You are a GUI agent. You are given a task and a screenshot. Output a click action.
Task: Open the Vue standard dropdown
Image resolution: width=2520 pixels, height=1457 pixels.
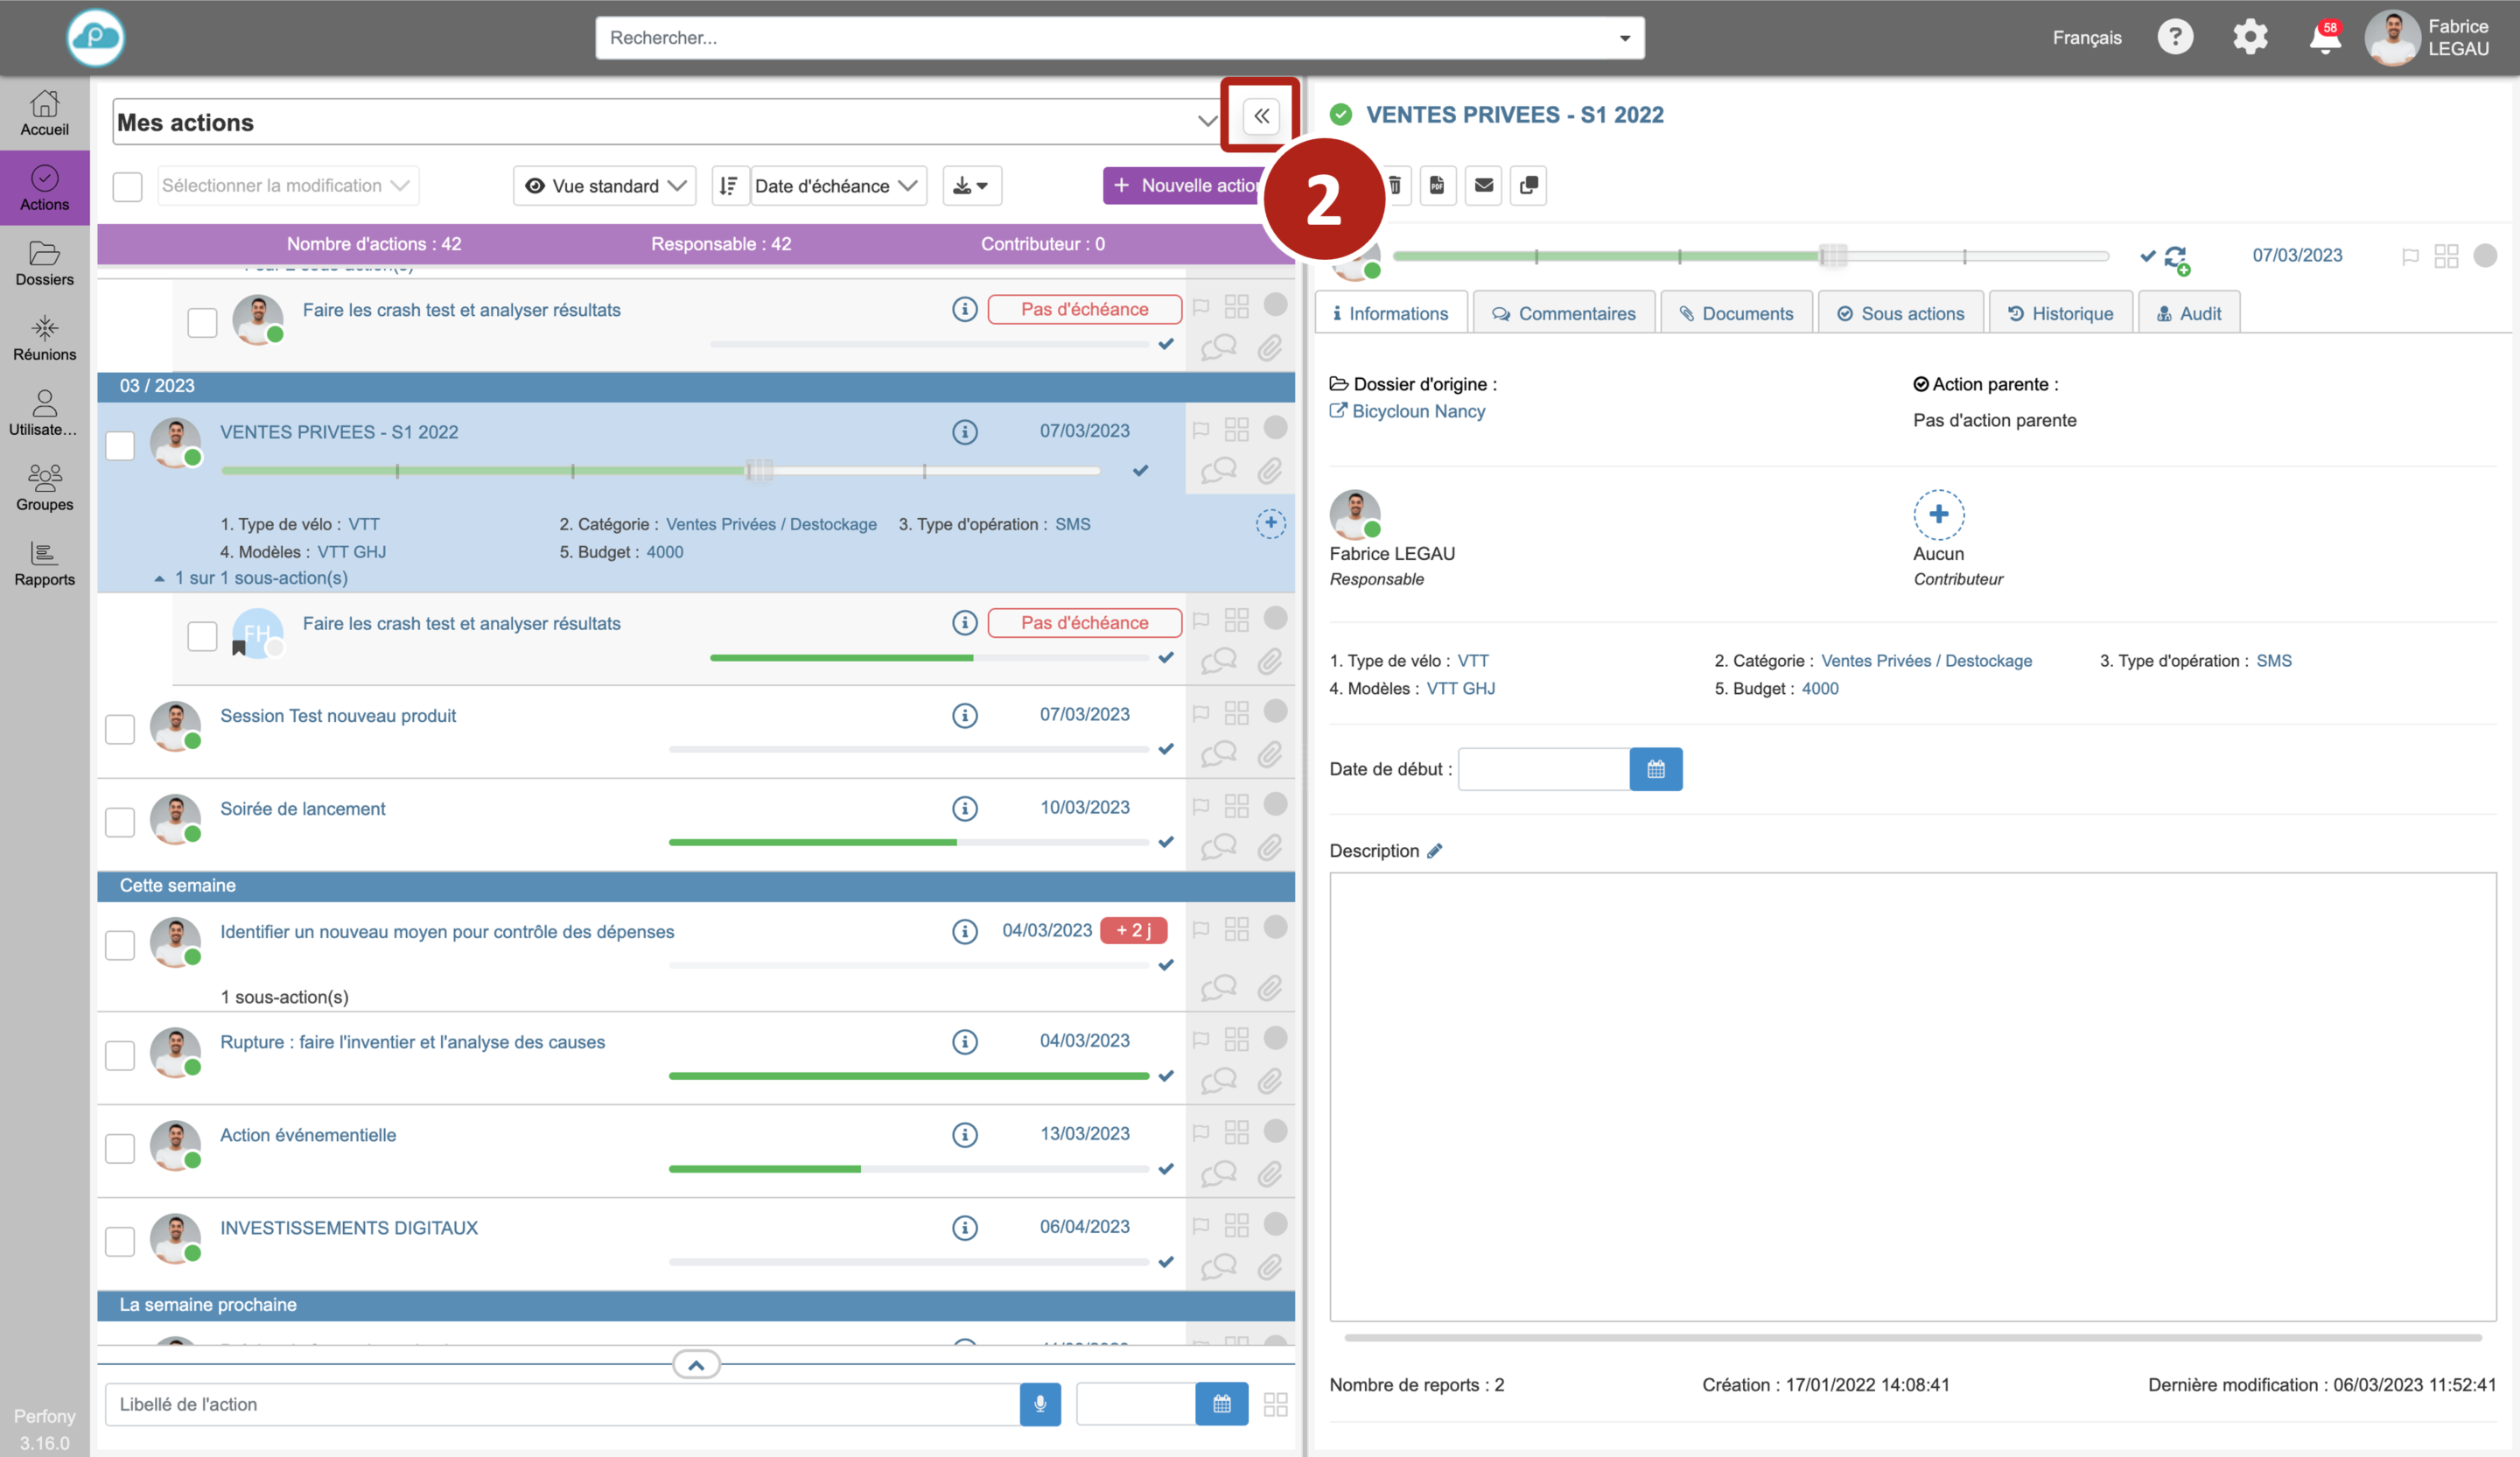[605, 186]
